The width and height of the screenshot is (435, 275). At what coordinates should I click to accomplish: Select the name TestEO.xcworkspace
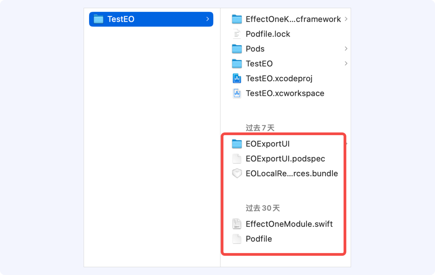tap(285, 93)
